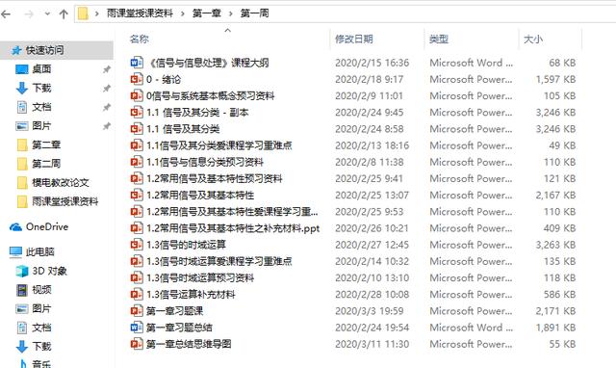Screen dimensions: 616x368
Task: Open 模电教改论文 folder in sidebar
Action: [60, 182]
